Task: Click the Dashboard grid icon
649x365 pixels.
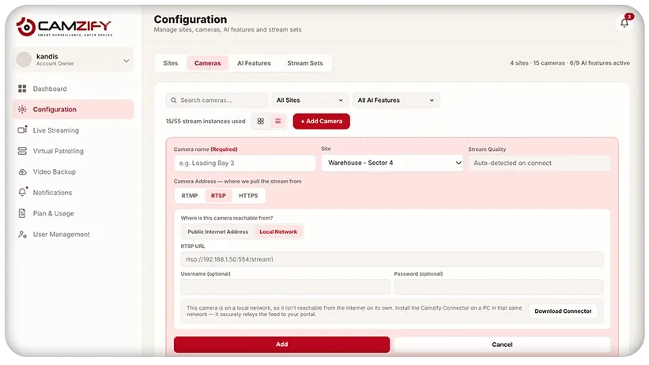Action: [x=22, y=88]
